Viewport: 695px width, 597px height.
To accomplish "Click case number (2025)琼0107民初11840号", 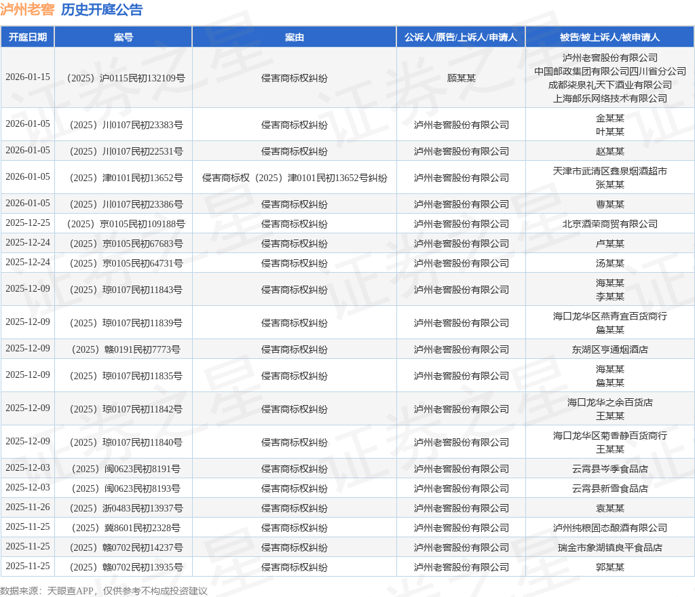I will coord(126,442).
